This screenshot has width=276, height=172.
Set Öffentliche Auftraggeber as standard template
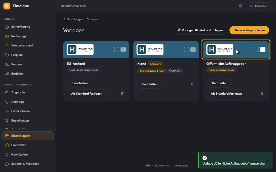click(226, 94)
